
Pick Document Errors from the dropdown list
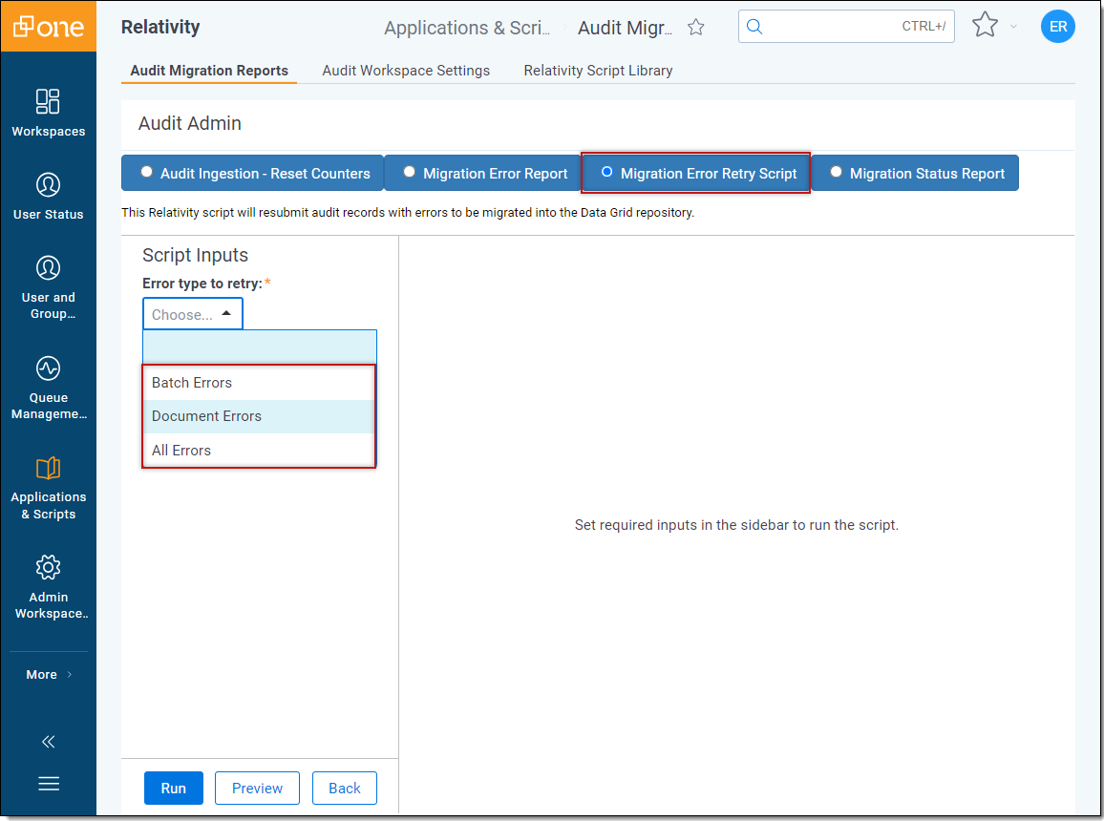tap(206, 416)
